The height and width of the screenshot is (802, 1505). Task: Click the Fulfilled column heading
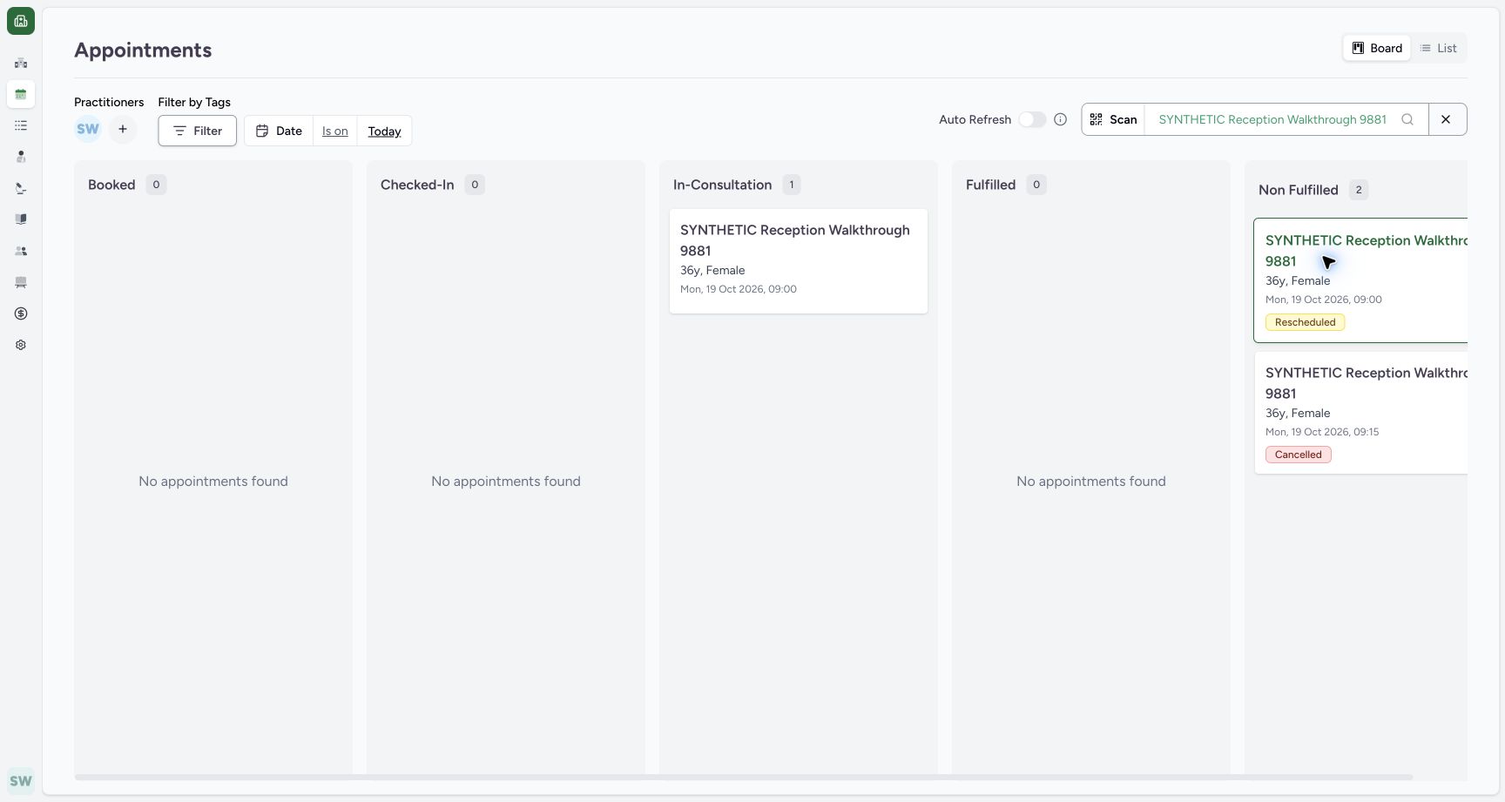coord(990,185)
